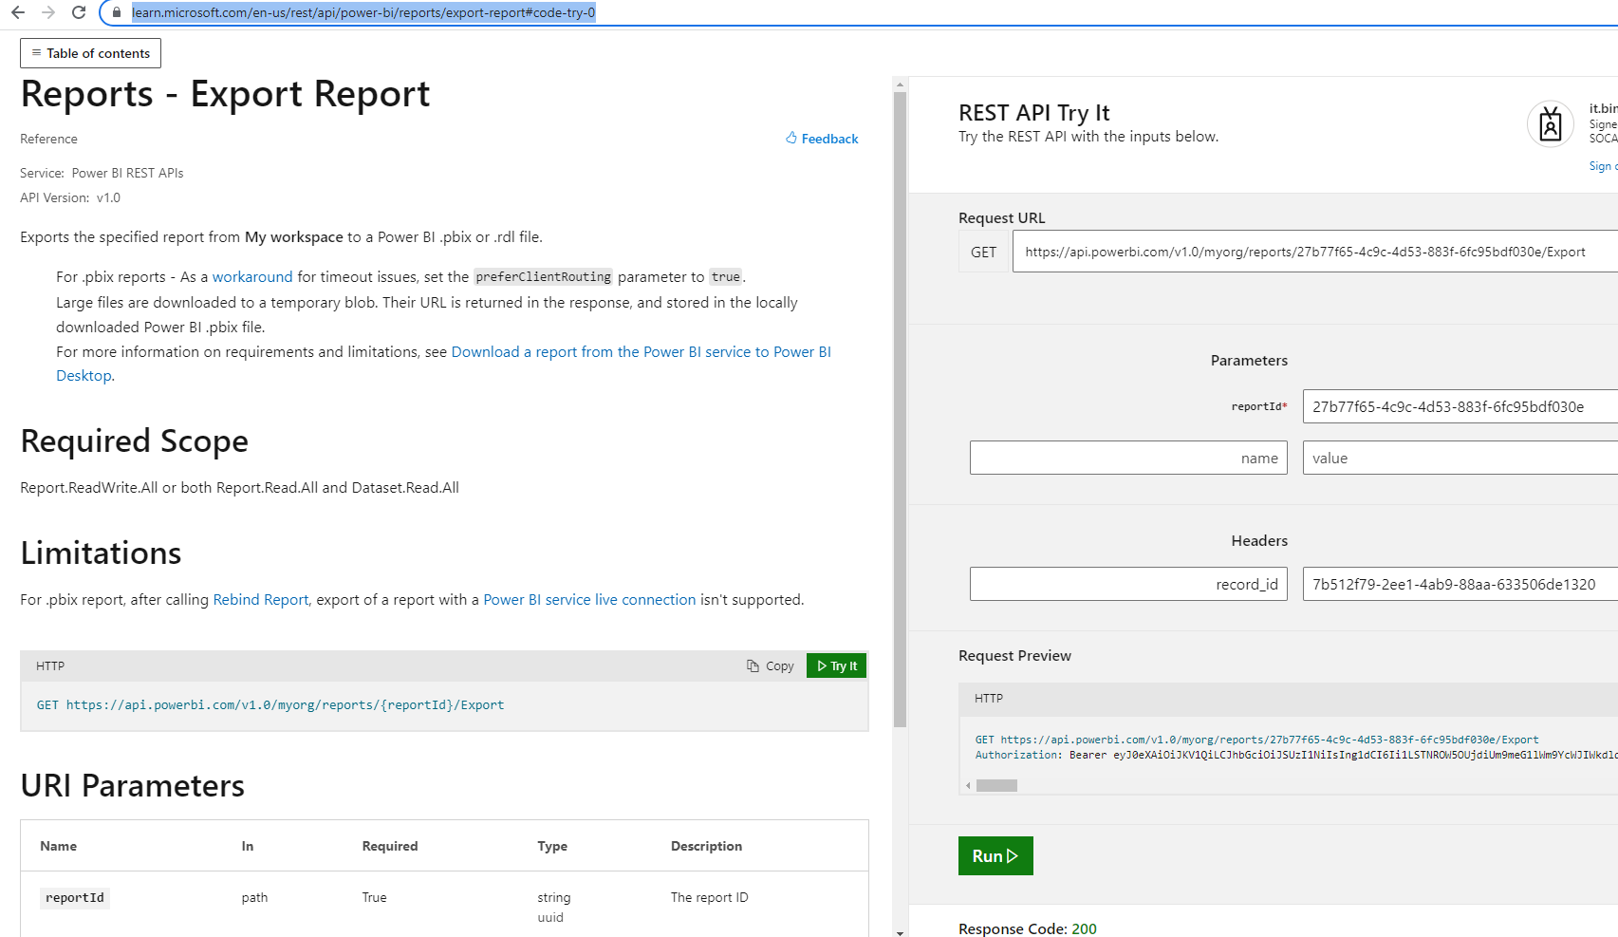The height and width of the screenshot is (937, 1618).
Task: Click the URI Parameters heading
Action: click(132, 786)
